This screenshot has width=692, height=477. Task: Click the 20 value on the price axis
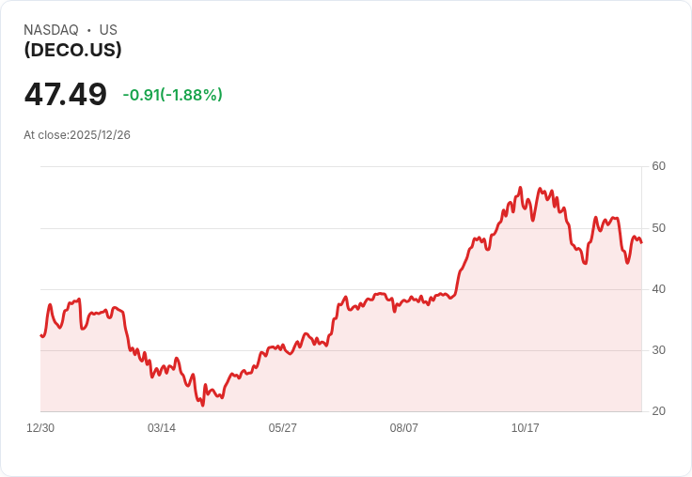point(658,411)
